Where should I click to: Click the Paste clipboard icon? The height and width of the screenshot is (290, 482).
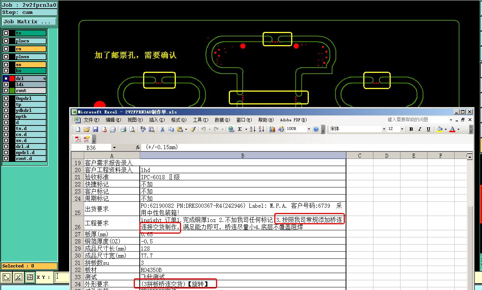pyautogui.click(x=180, y=129)
